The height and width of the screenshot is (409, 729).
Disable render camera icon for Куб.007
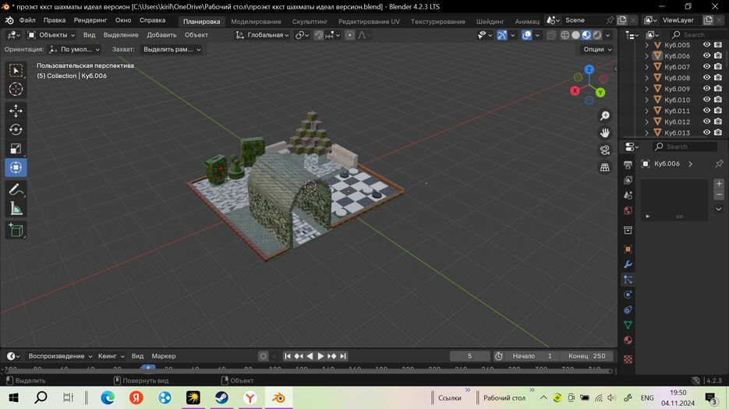click(x=718, y=66)
